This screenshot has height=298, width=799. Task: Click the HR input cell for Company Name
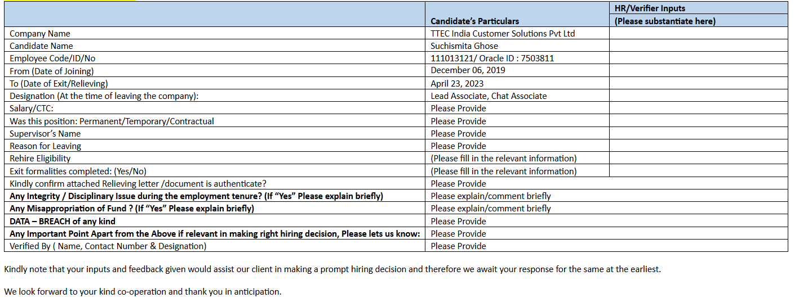[x=698, y=34]
